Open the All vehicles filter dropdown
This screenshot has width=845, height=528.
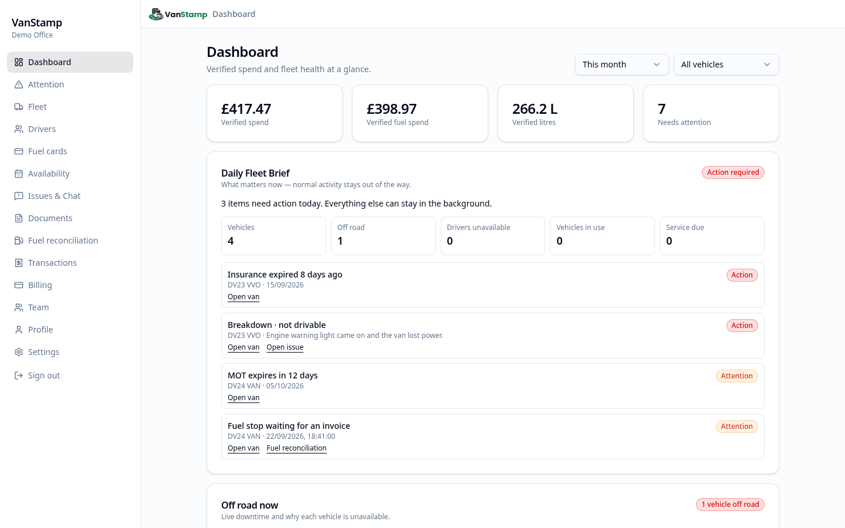726,65
